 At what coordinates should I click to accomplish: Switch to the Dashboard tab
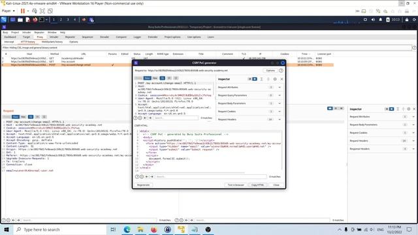click(x=10, y=37)
